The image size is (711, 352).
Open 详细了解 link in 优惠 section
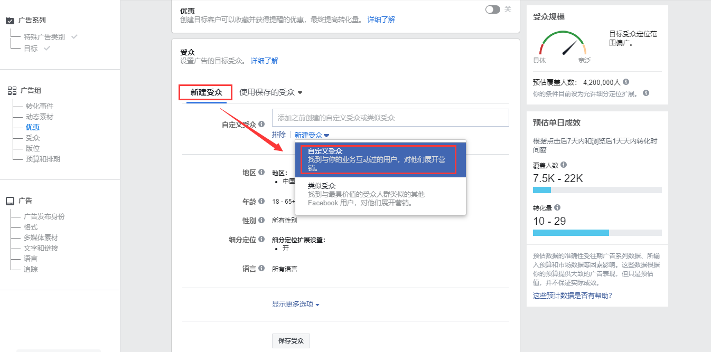point(381,20)
